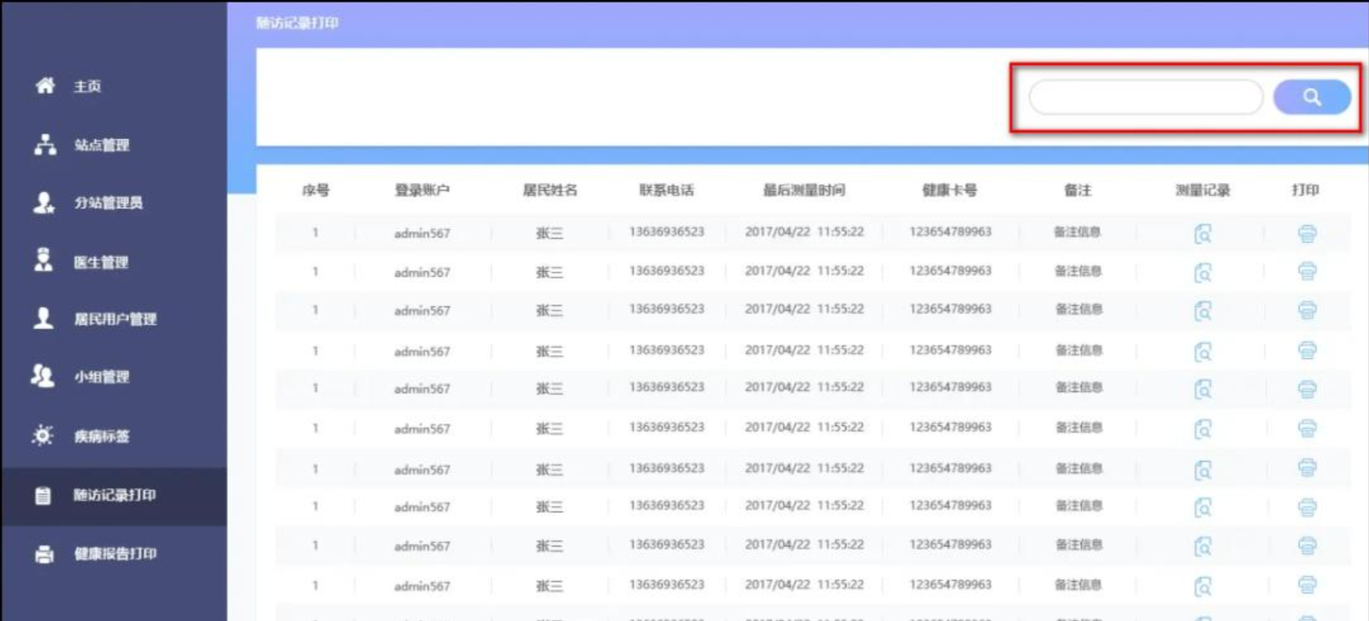The height and width of the screenshot is (621, 1369).
Task: Open 疾病标签 disease tags page
Action: coord(100,436)
